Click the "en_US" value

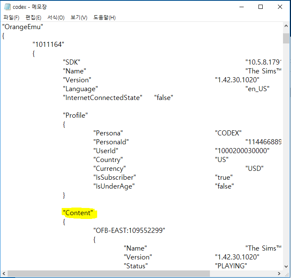257,89
